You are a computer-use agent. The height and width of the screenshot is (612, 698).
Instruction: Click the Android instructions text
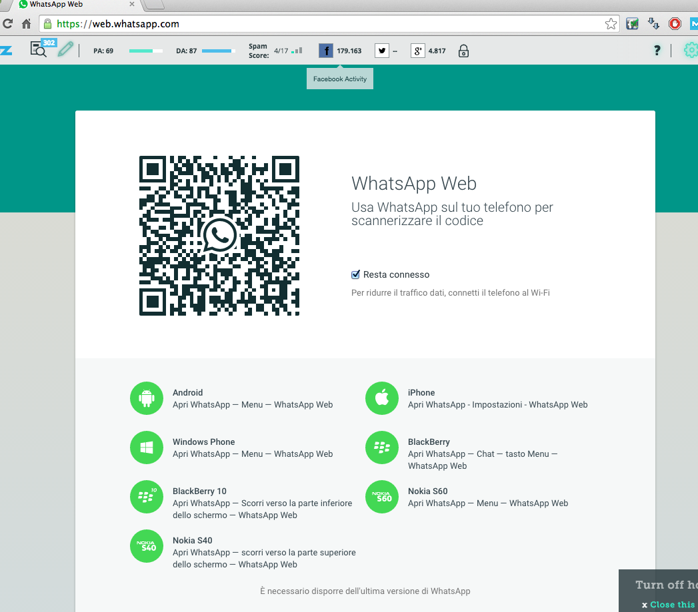click(x=253, y=405)
